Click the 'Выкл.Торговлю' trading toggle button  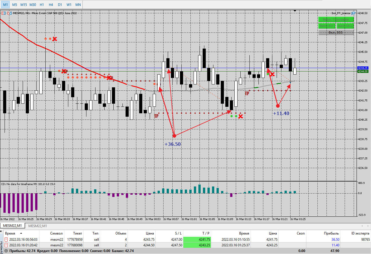click(336, 19)
